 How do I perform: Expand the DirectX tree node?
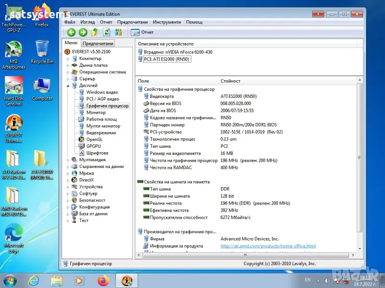coord(68,180)
